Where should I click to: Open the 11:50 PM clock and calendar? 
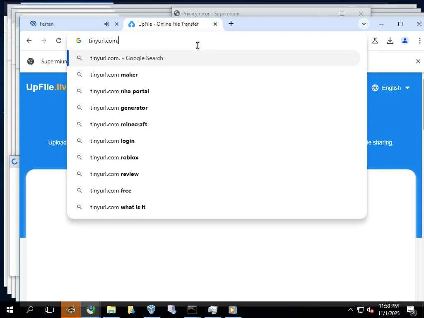point(388,310)
